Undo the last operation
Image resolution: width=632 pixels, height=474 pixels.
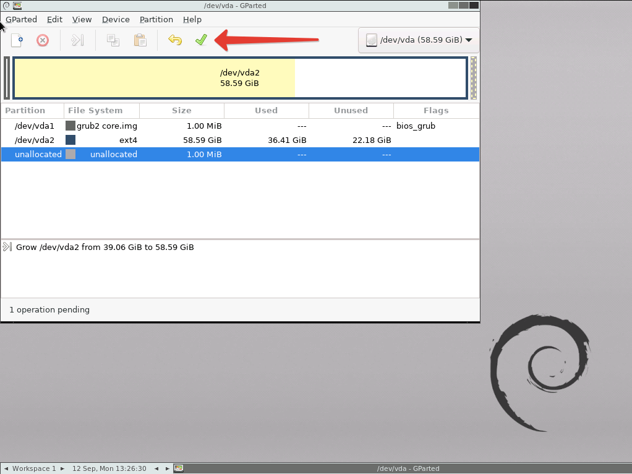pos(175,40)
